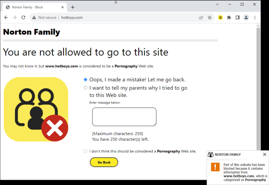The image size is (269, 185).
Task: Toggle the browser side panel icon
Action: point(237,18)
